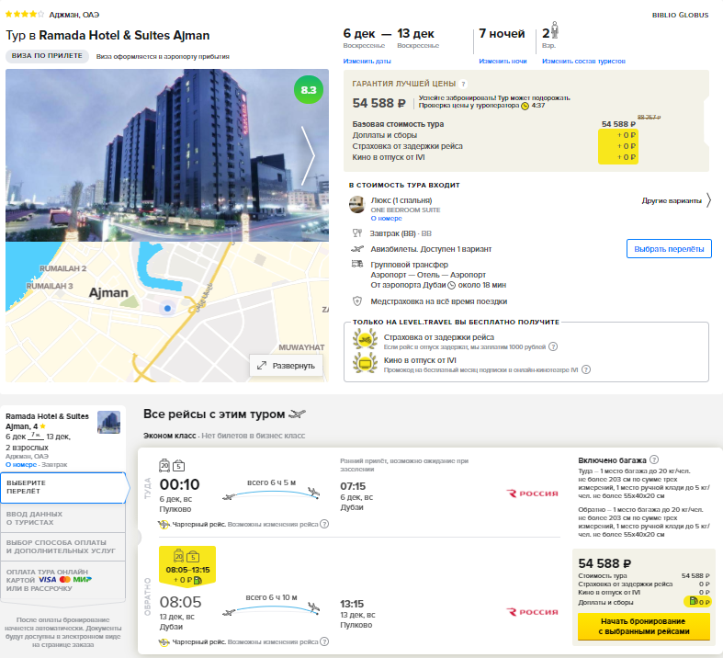
Task: Open О номере link in sidebar summary
Action: 21,464
